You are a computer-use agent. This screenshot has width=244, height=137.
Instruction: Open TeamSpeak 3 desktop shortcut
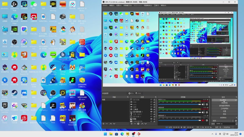pos(63,57)
